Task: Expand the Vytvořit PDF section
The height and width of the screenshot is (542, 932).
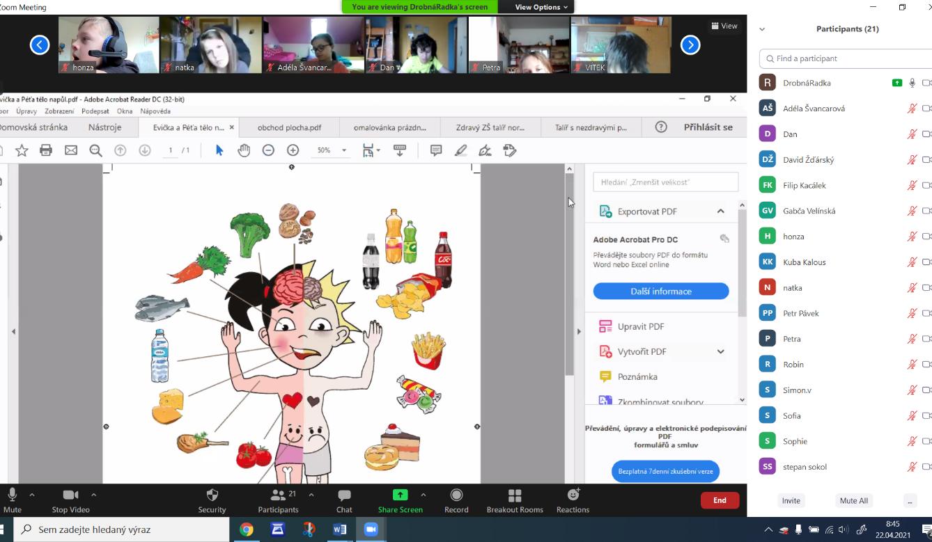Action: 720,352
